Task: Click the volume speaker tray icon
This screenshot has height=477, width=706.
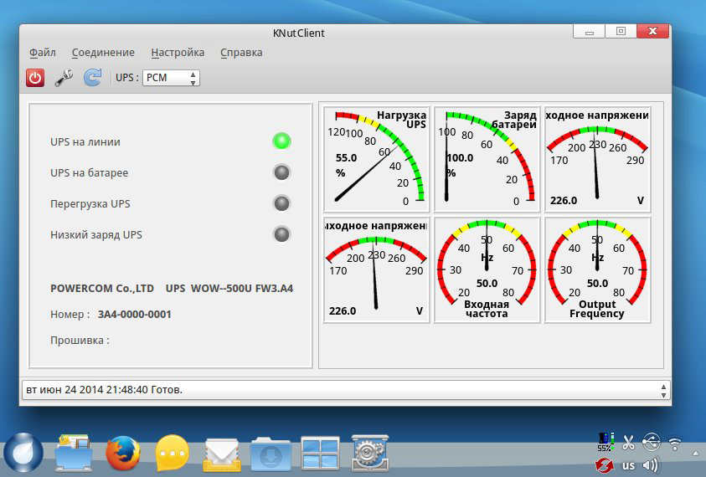Action: pyautogui.click(x=651, y=465)
